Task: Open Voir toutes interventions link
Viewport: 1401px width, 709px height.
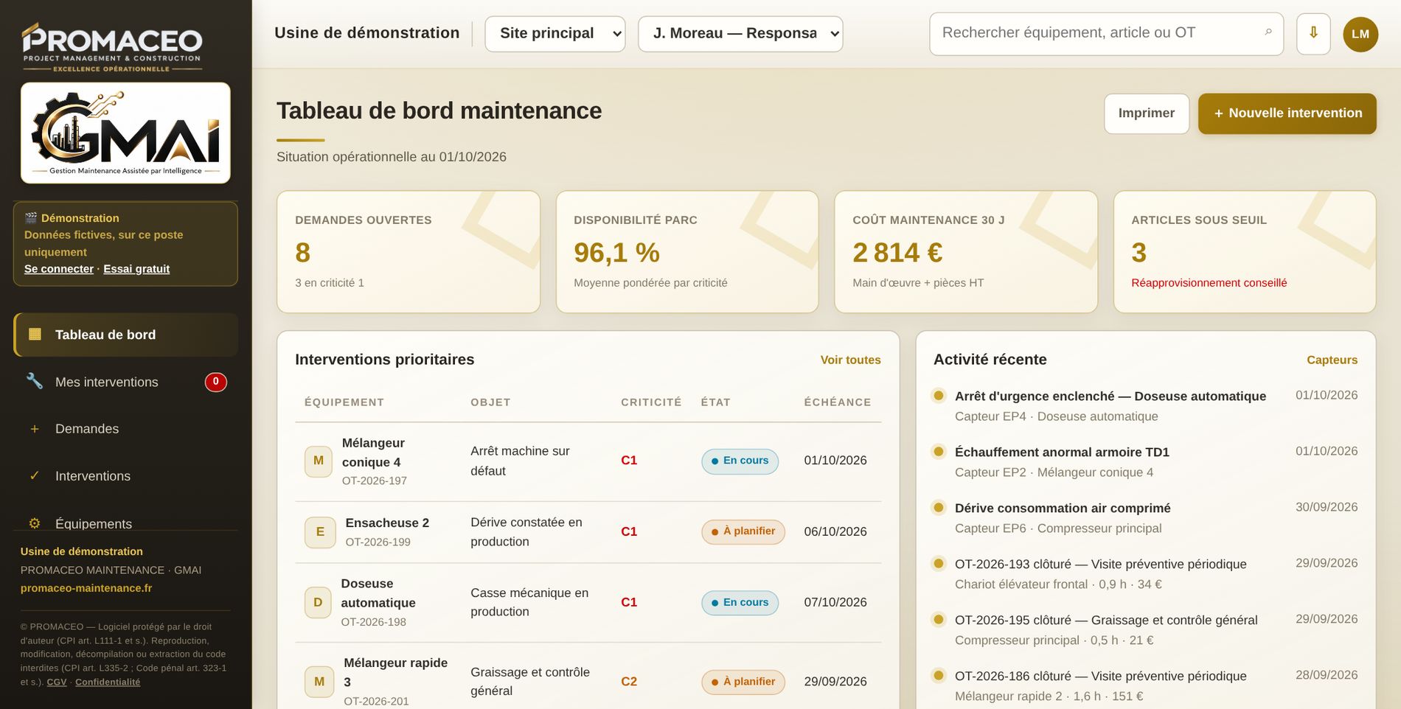Action: click(x=850, y=360)
